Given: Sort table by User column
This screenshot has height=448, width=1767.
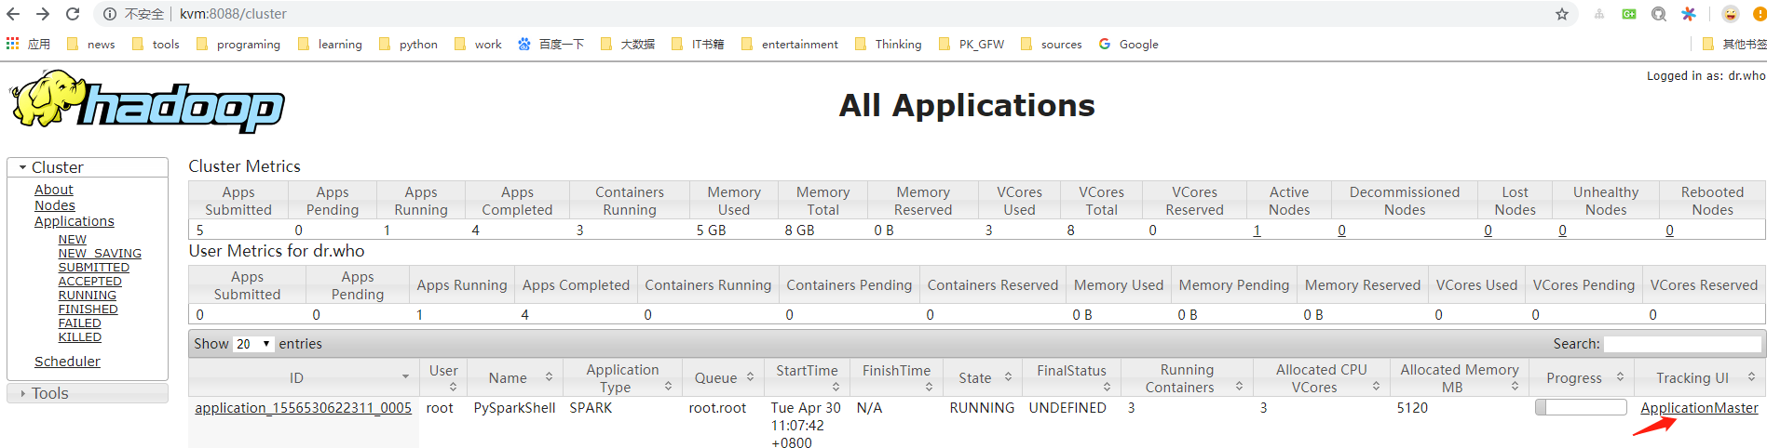Looking at the screenshot, I should pos(443,377).
